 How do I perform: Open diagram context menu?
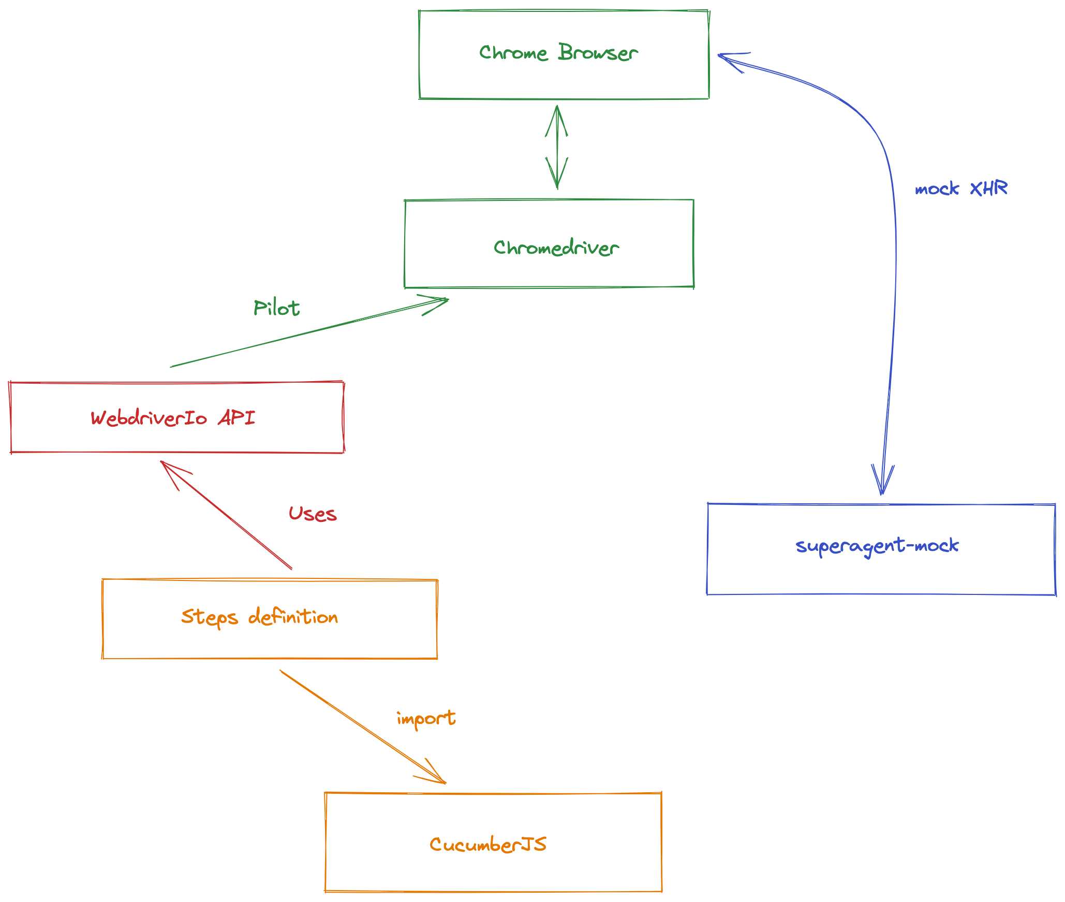pyautogui.click(x=532, y=451)
